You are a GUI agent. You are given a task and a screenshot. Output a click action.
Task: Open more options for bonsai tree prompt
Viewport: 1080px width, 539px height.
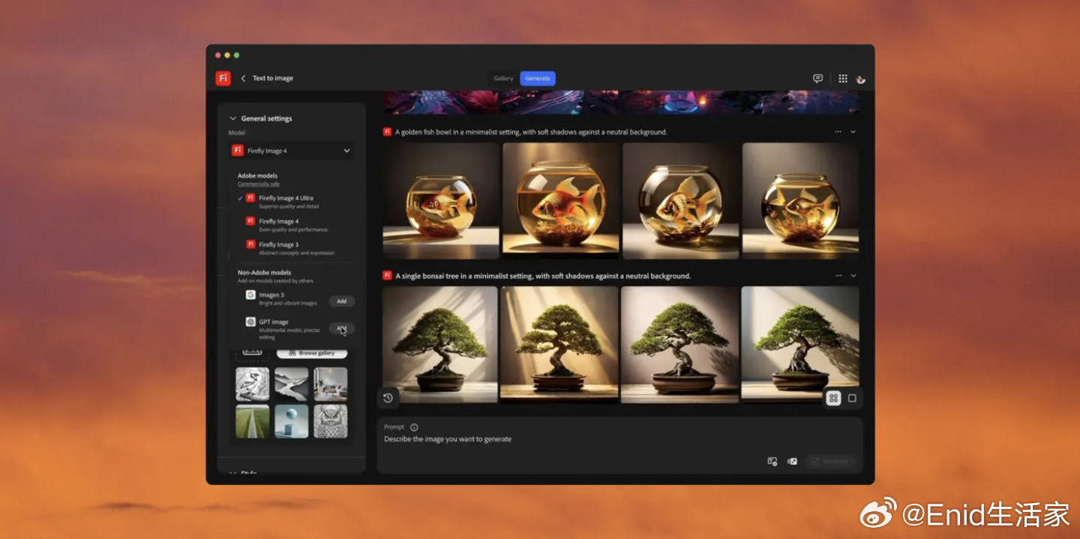click(x=838, y=276)
